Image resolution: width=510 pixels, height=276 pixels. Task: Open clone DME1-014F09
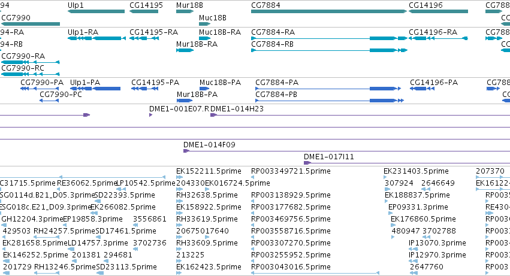point(210,145)
